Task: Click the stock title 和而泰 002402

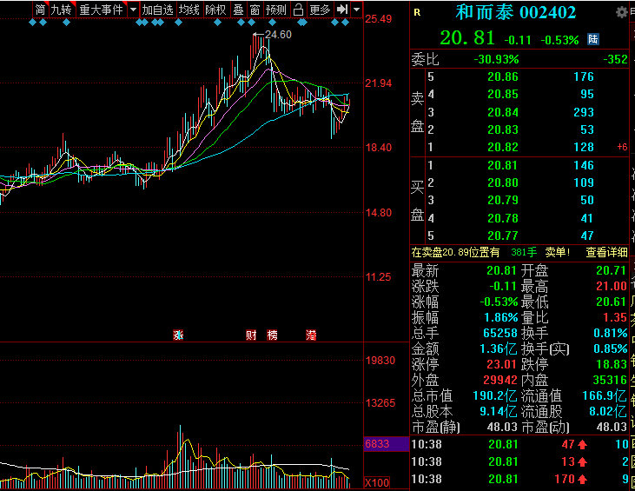Action: click(516, 12)
